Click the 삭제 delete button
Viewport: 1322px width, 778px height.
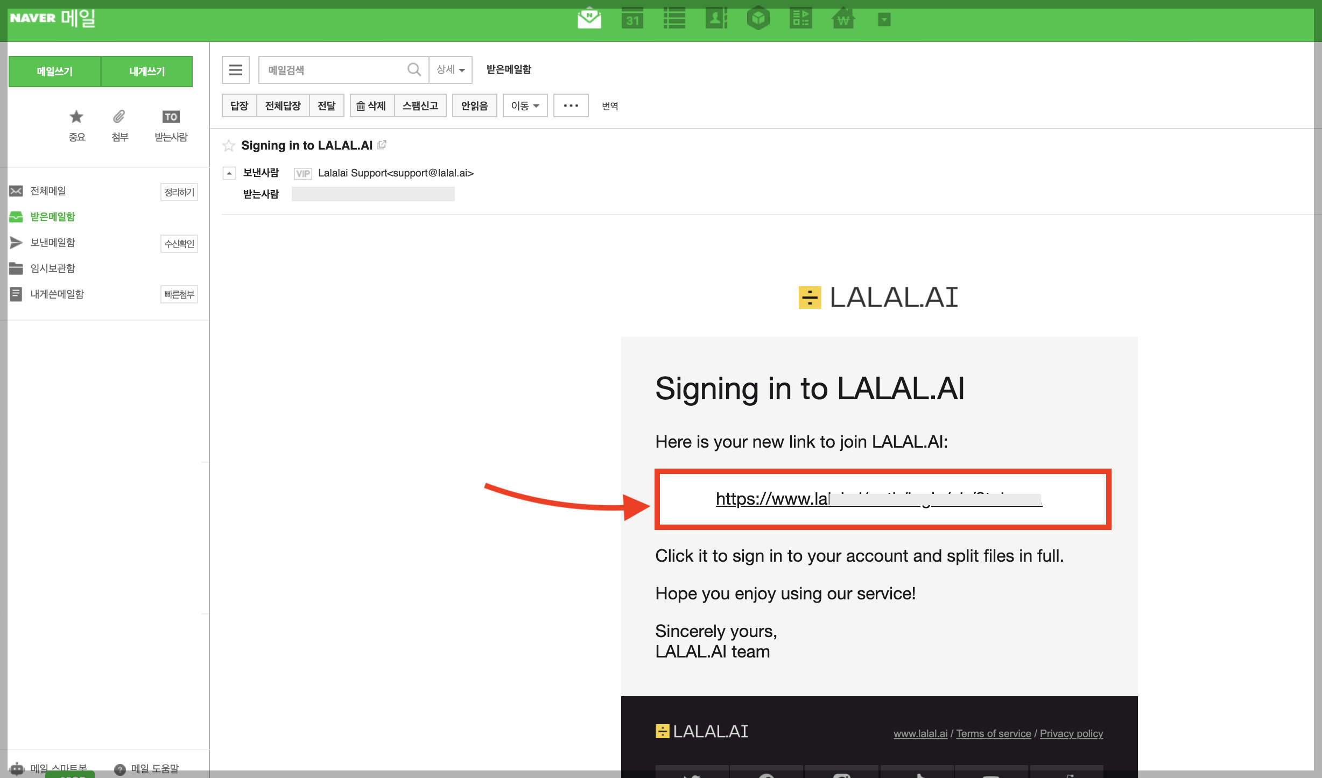coord(372,106)
